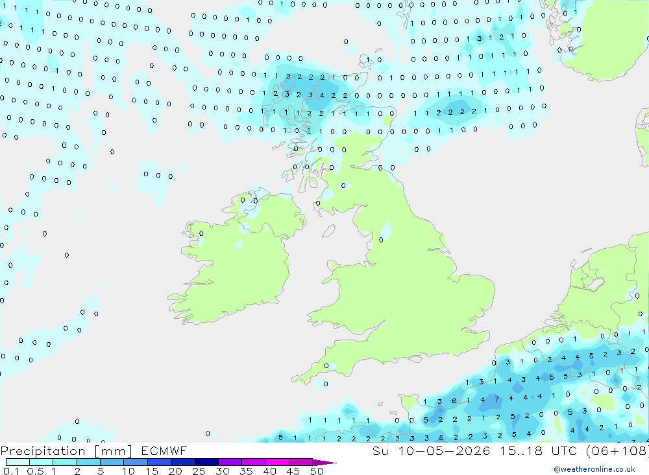649x475 pixels.
Task: Pick the violet 30–35 mm legend swatch
Action: coord(230,462)
